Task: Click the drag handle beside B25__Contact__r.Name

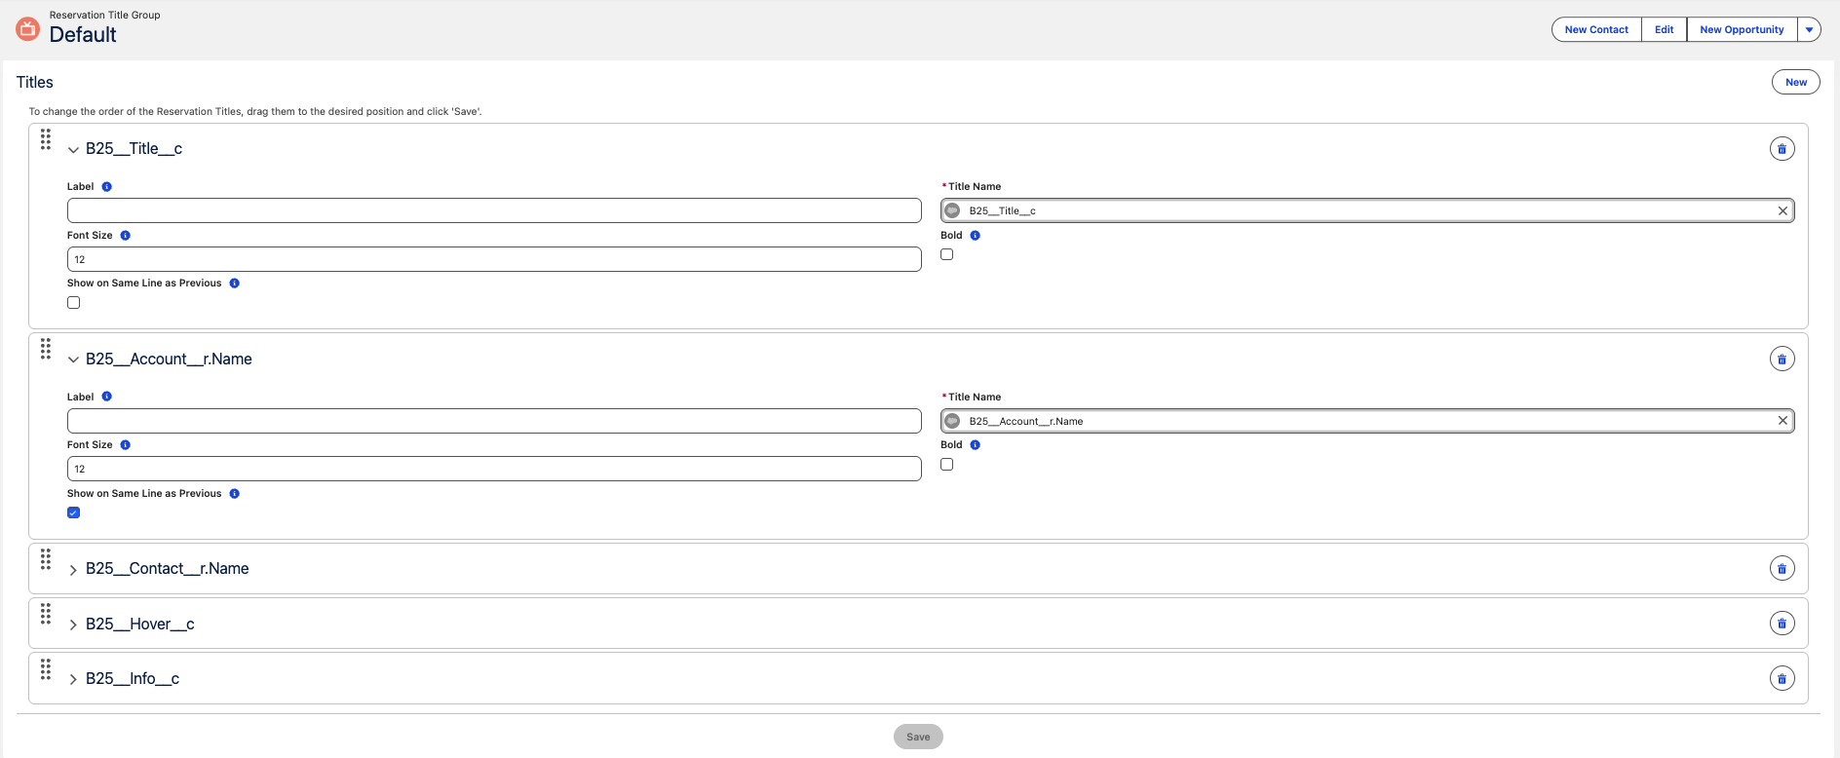Action: [x=46, y=560]
